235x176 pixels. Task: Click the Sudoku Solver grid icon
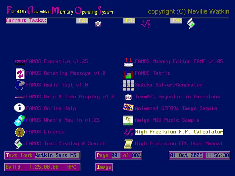pos(128,85)
